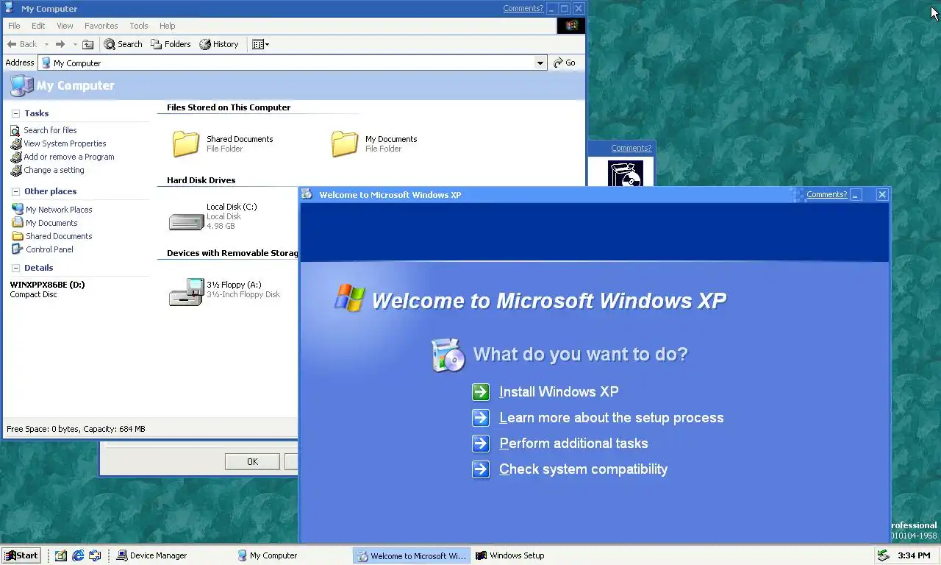Open the File menu
Image resolution: width=941 pixels, height=565 pixels.
(x=14, y=26)
